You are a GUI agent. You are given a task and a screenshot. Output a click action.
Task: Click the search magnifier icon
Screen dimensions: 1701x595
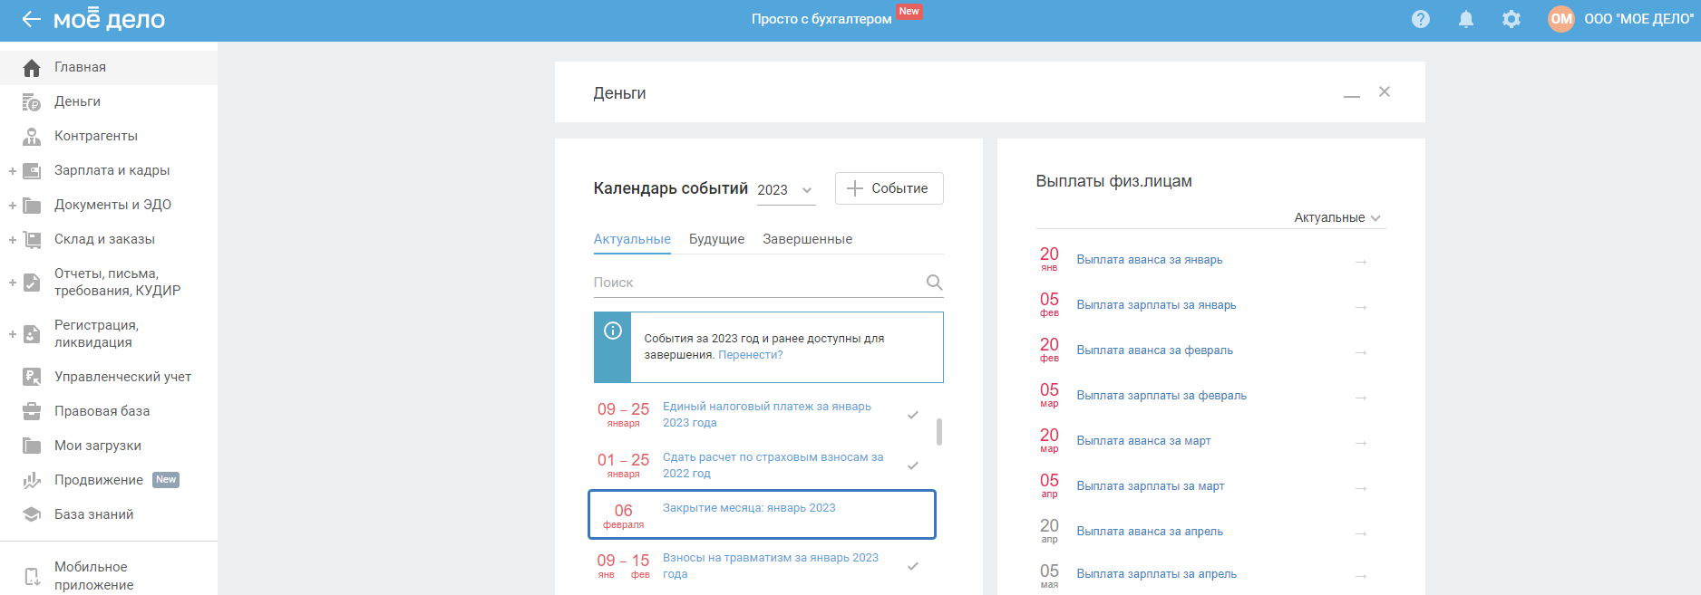pos(934,283)
